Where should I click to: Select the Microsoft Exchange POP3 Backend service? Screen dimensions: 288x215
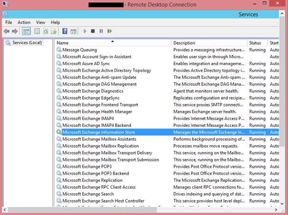click(x=96, y=173)
